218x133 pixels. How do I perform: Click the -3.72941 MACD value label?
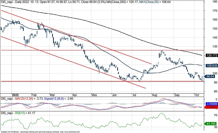tap(212, 107)
